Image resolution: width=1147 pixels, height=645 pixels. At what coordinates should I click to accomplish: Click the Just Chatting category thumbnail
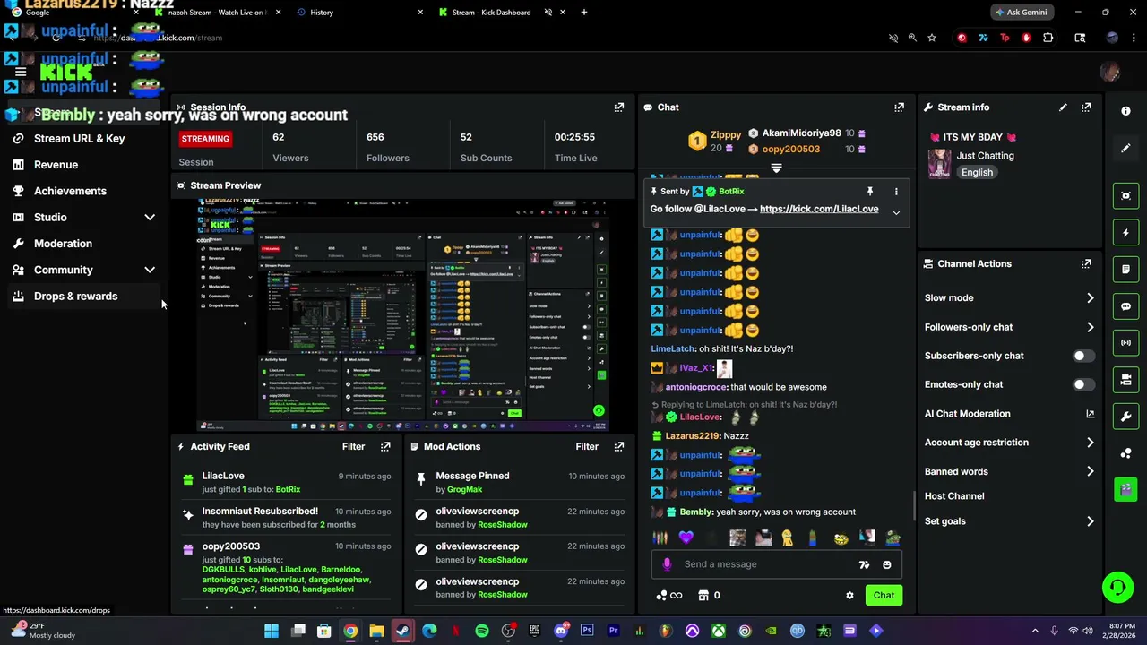click(x=939, y=164)
